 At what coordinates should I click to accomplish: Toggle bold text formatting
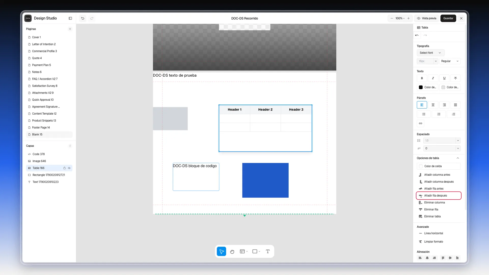(422, 78)
